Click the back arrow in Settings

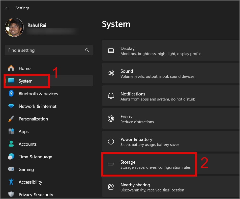[7, 8]
